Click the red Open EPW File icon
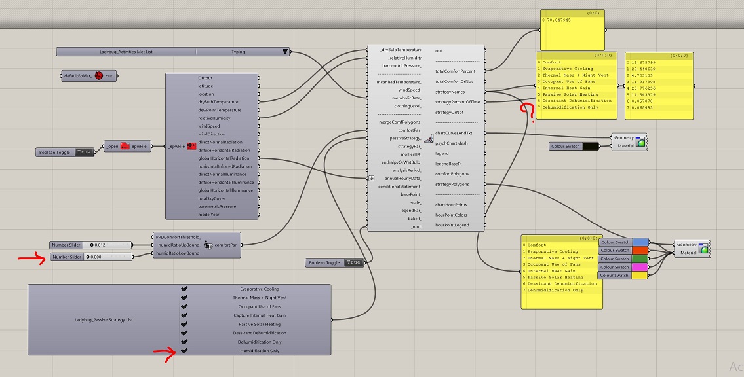This screenshot has height=377, width=744. (125, 147)
